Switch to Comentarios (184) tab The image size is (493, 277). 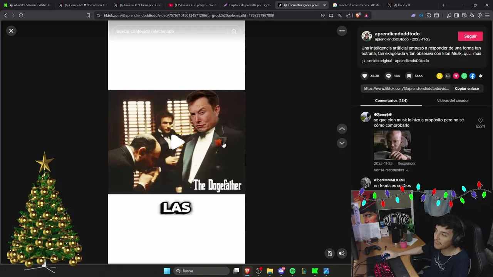(391, 100)
